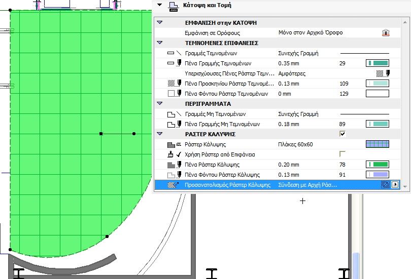Collapse the Κάτοψη και Τομή panel arrow
This screenshot has height=279, width=411.
point(160,6)
